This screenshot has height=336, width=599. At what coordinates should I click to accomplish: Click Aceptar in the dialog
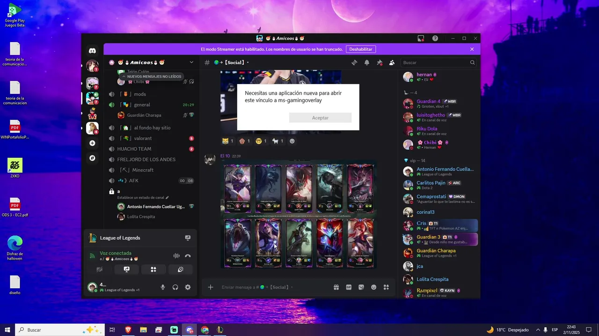pos(320,118)
